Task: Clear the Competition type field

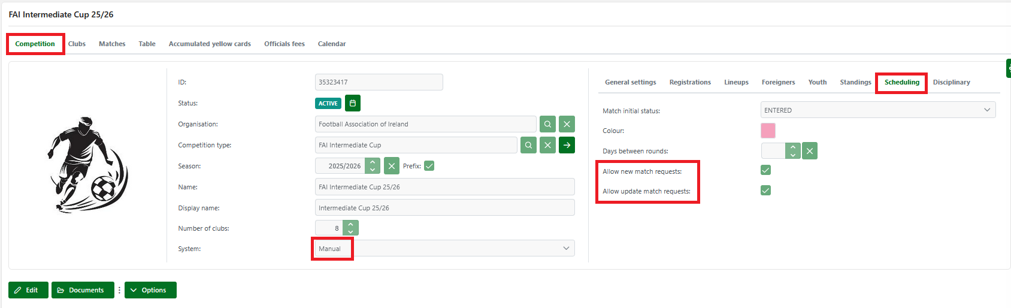Action: [x=547, y=145]
